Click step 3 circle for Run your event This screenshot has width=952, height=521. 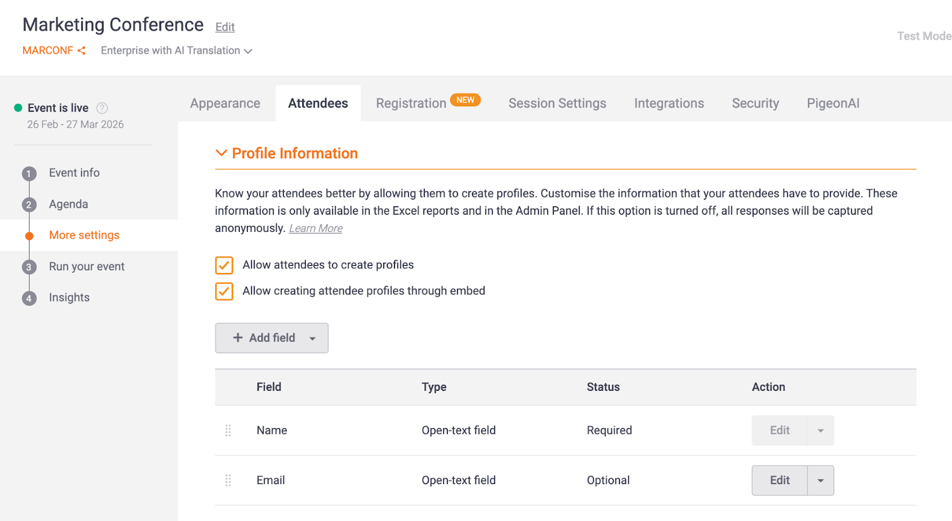tap(29, 267)
